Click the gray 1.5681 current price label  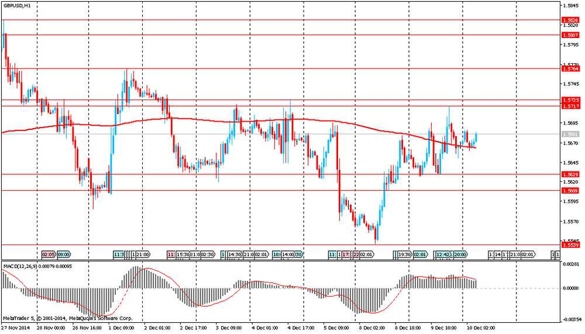pyautogui.click(x=570, y=135)
